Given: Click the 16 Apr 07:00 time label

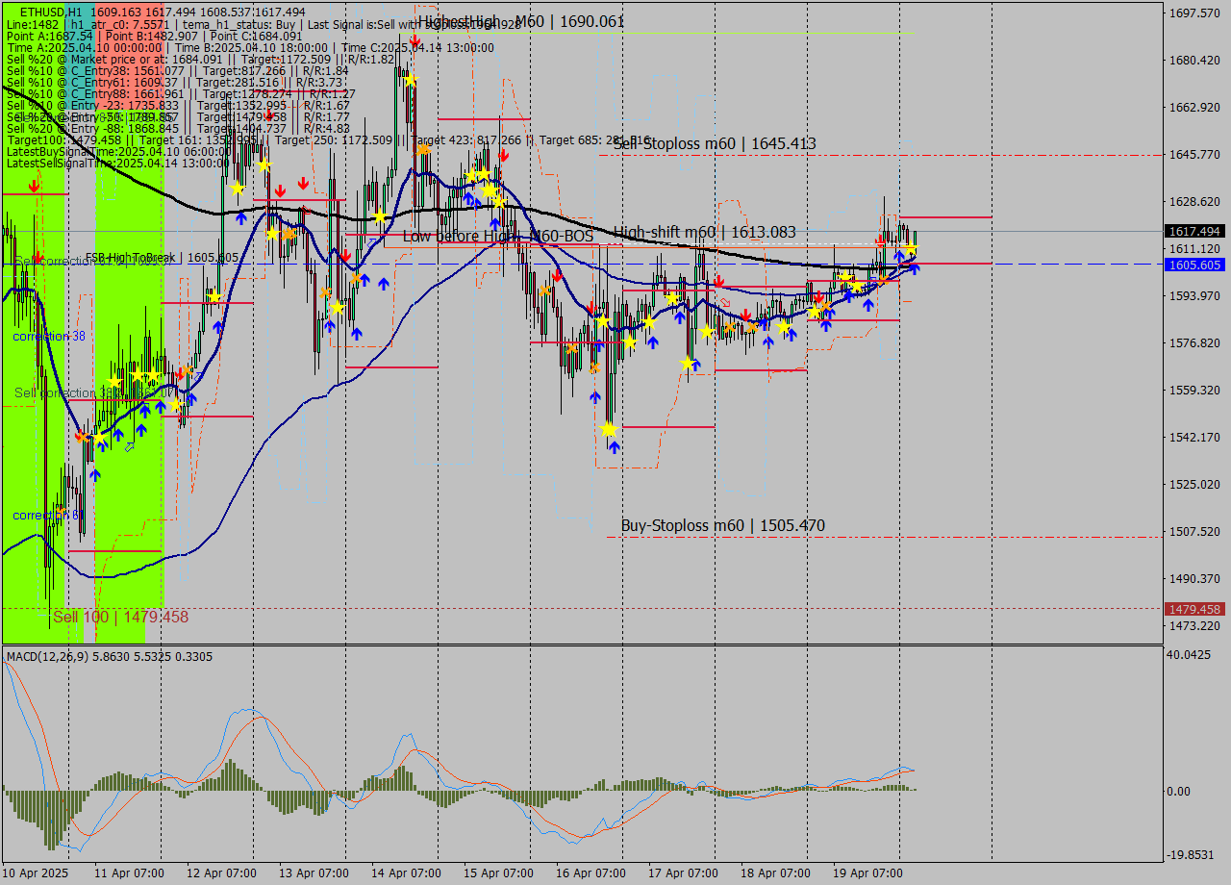Looking at the screenshot, I should pyautogui.click(x=590, y=873).
